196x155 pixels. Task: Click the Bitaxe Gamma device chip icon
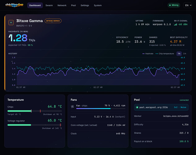tap(11, 23)
